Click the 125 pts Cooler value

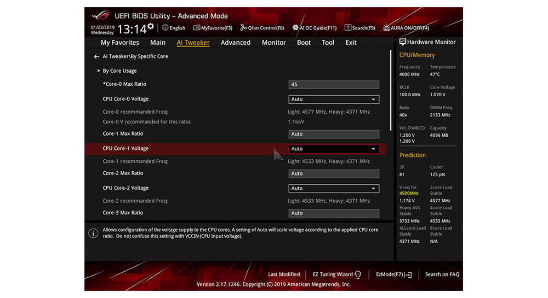(x=437, y=174)
